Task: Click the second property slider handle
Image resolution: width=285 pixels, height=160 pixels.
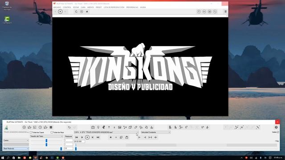Action: [x=46, y=144]
